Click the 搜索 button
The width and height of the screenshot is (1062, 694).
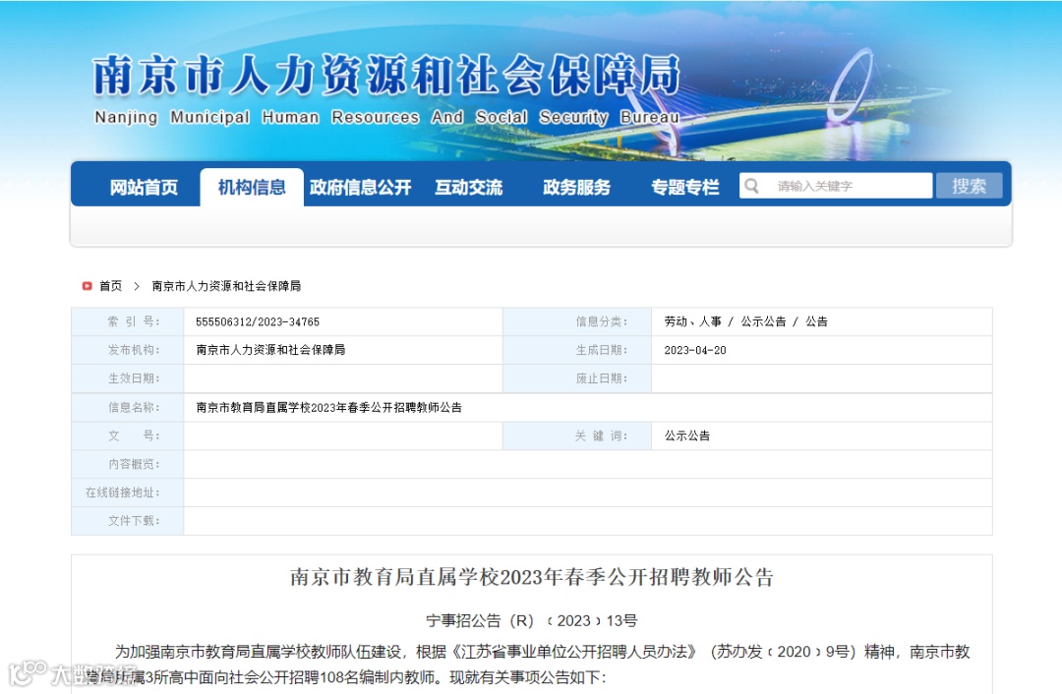tap(970, 186)
